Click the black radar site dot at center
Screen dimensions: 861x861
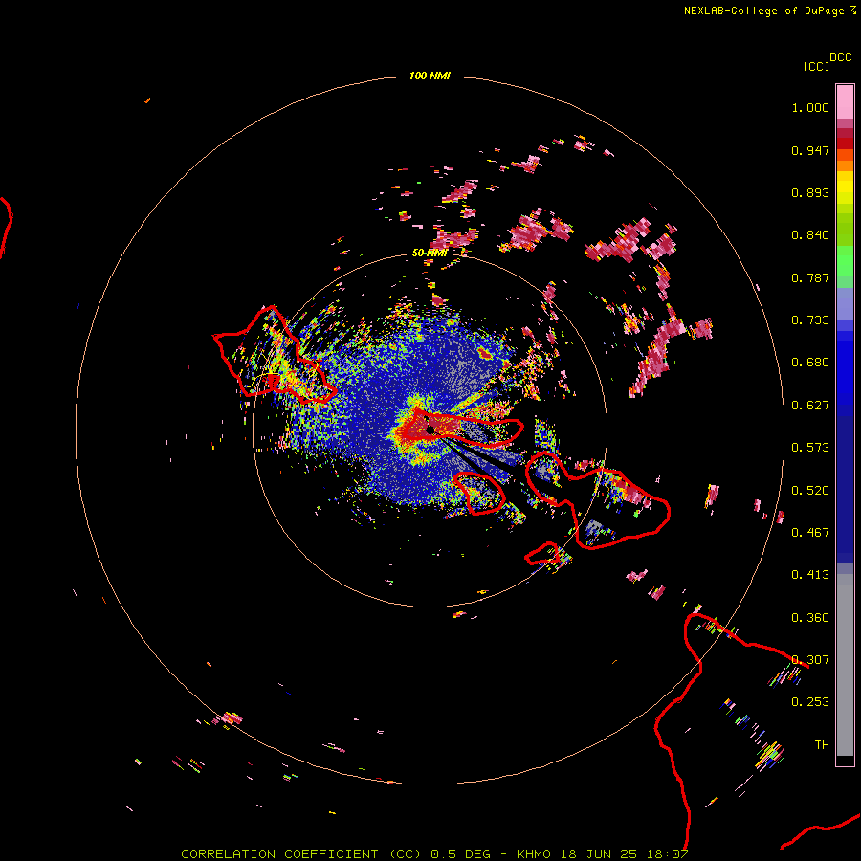[x=430, y=430]
